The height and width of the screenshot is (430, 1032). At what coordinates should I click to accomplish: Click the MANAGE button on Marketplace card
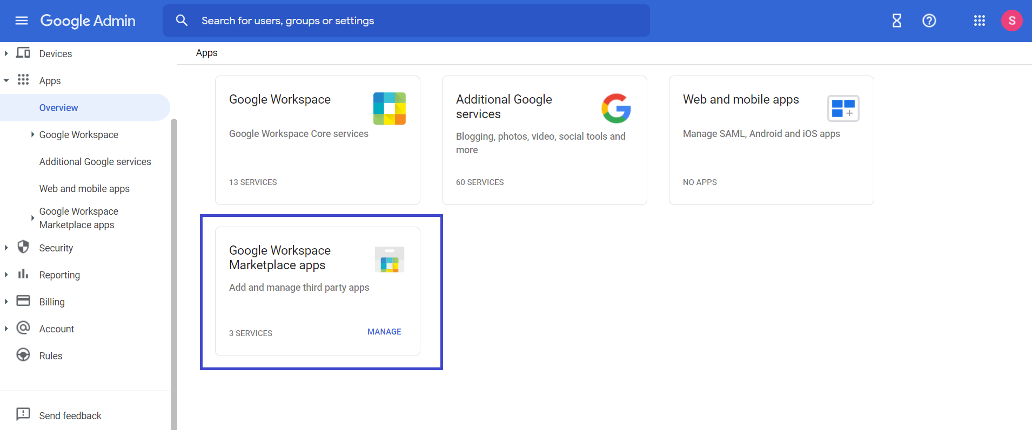point(384,332)
